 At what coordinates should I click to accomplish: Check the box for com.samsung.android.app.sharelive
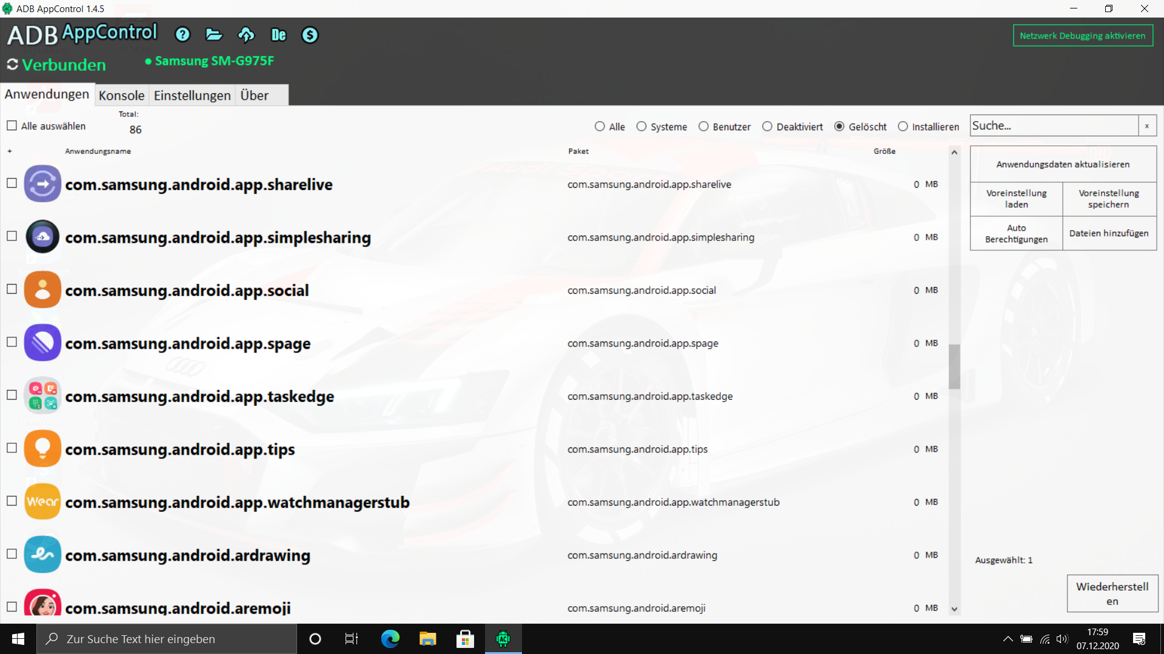[12, 183]
